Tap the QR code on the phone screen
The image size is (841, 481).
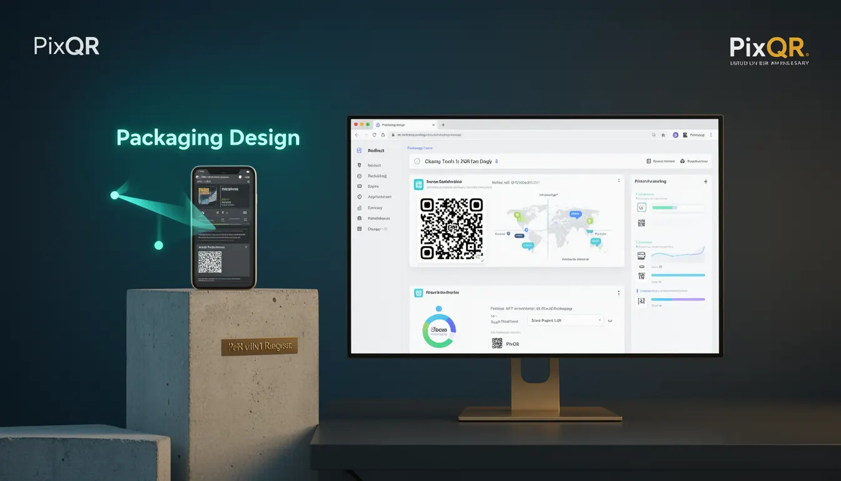click(x=210, y=262)
